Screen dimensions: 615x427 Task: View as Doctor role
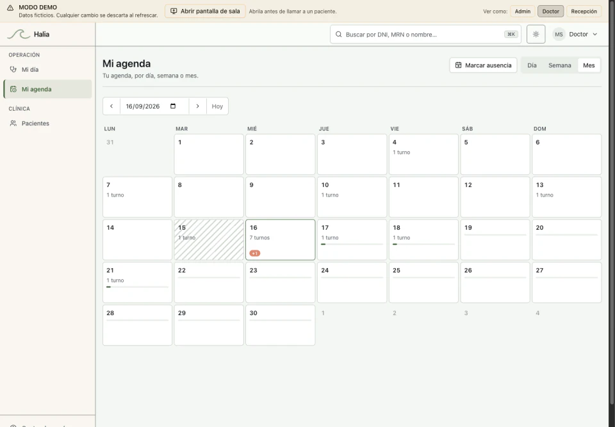pyautogui.click(x=551, y=12)
